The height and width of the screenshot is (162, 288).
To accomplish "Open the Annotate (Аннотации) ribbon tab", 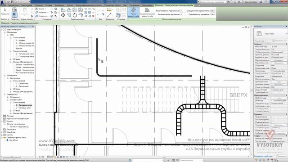I will pos(59,5).
